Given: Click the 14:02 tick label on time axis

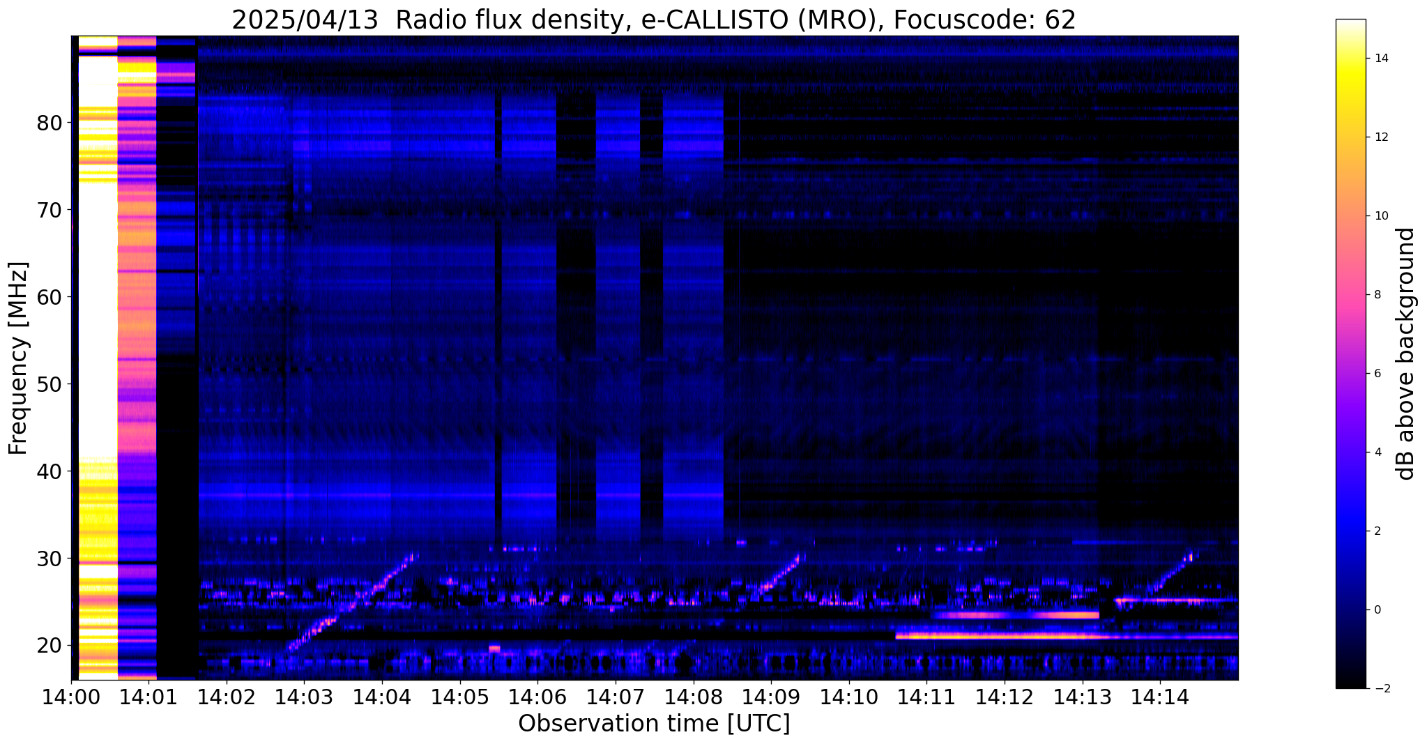Looking at the screenshot, I should point(227,697).
